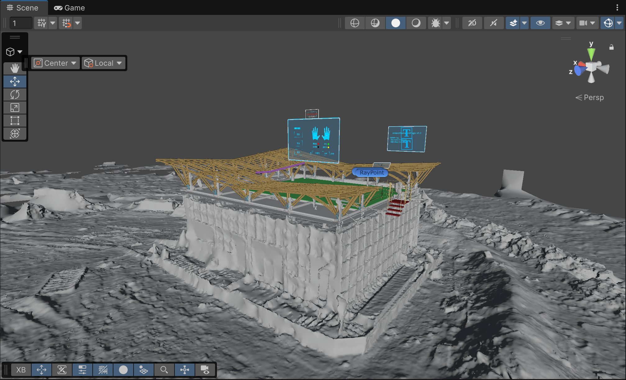Open Scene camera settings dropdown
Screen dimensions: 626x380
pyautogui.click(x=587, y=23)
